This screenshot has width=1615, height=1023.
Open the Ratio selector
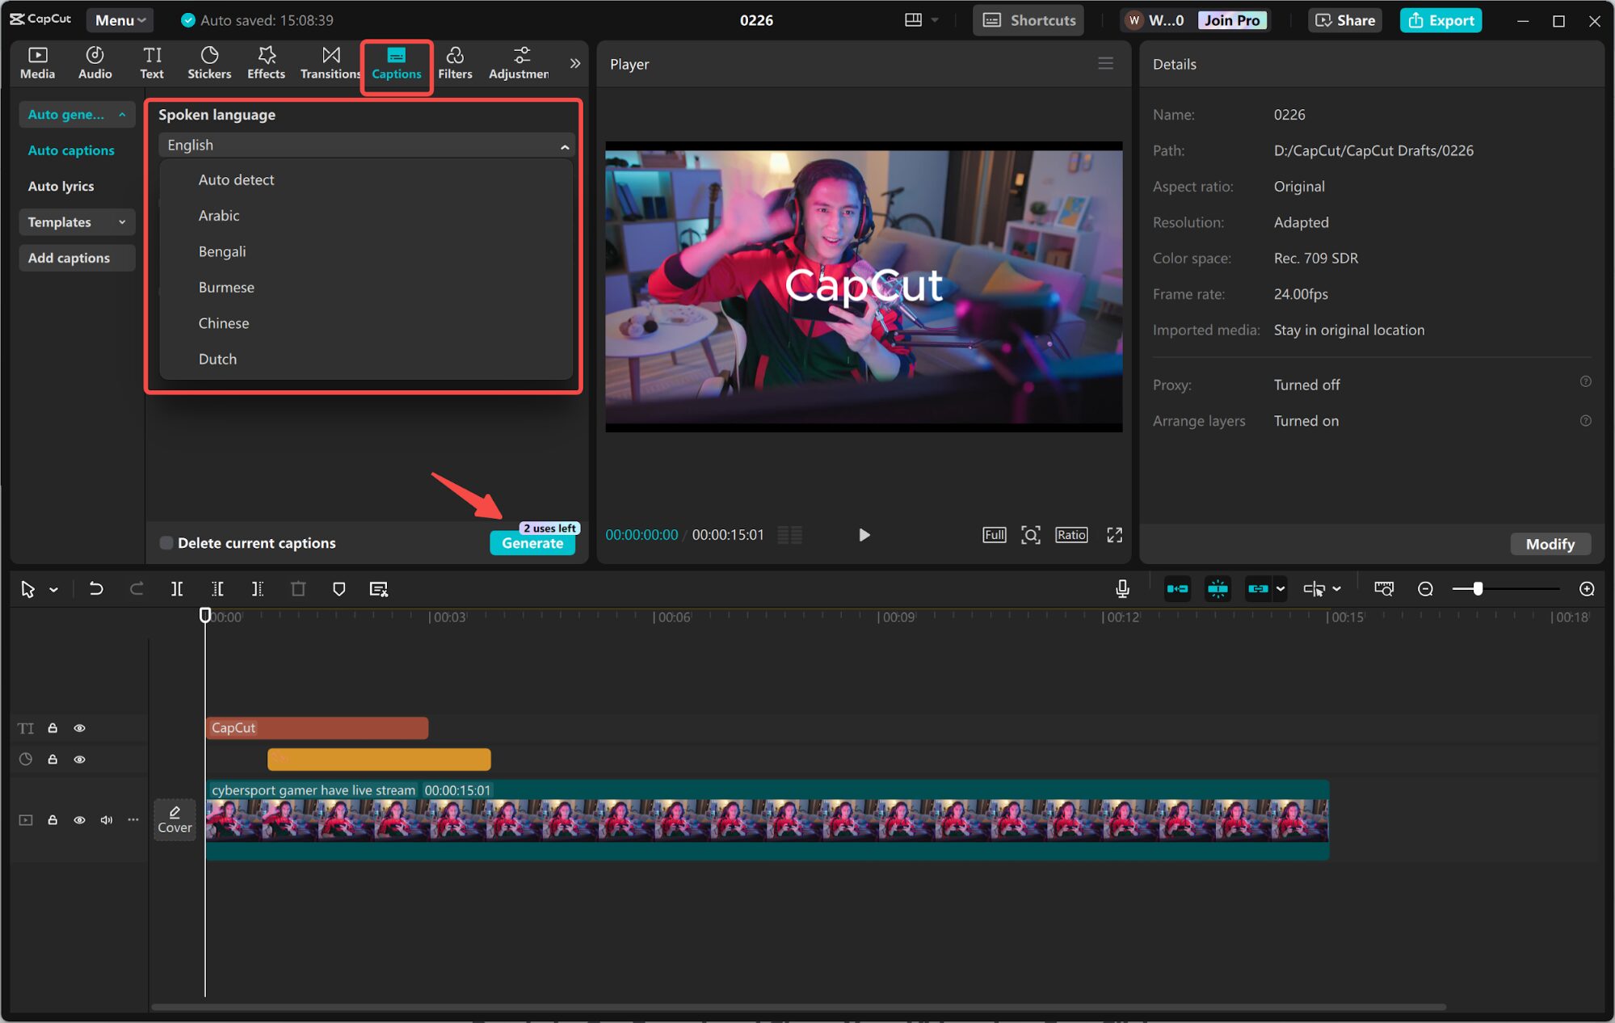1071,535
